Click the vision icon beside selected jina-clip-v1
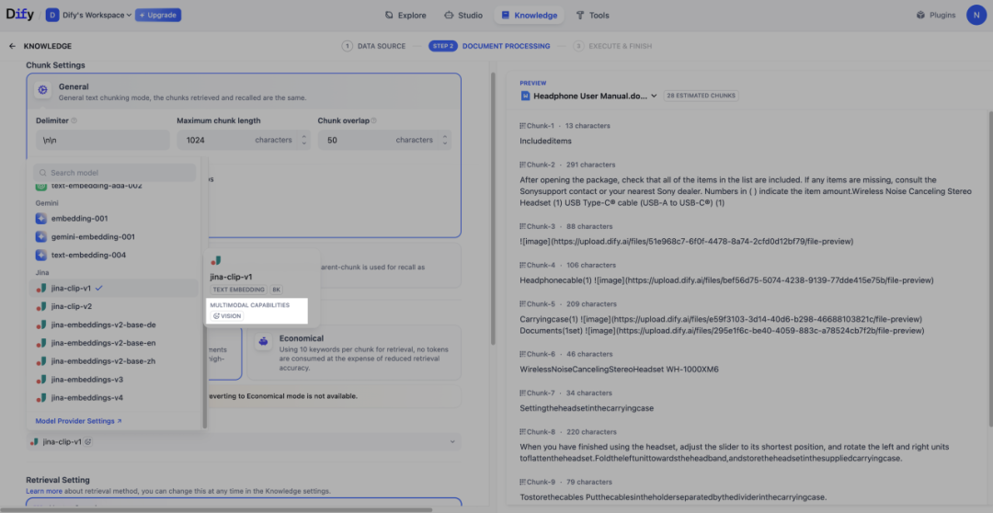The width and height of the screenshot is (993, 513). (88, 441)
